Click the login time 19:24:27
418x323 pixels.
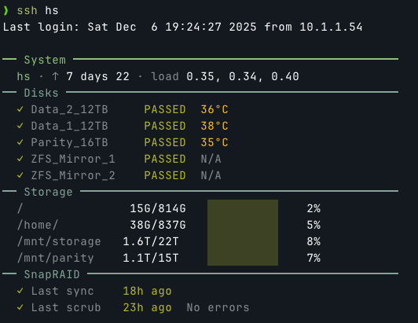coord(193,27)
